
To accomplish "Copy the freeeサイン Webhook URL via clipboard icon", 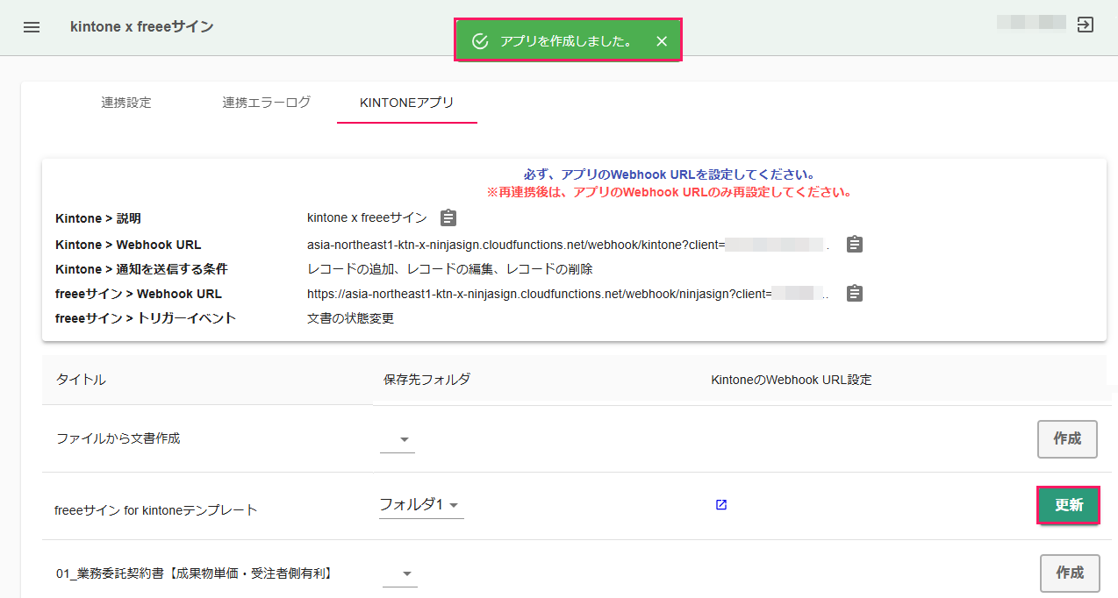I will pyautogui.click(x=855, y=294).
